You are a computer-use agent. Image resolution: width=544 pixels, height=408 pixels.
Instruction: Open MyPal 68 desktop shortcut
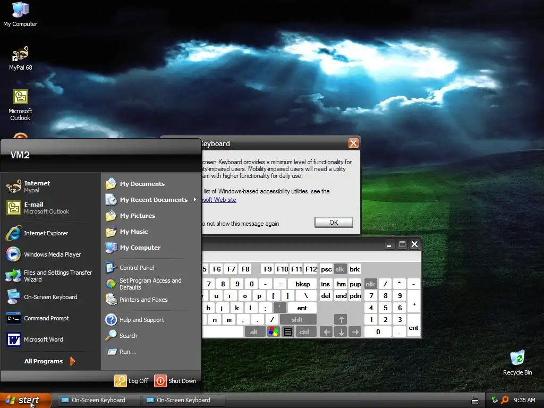pos(21,58)
